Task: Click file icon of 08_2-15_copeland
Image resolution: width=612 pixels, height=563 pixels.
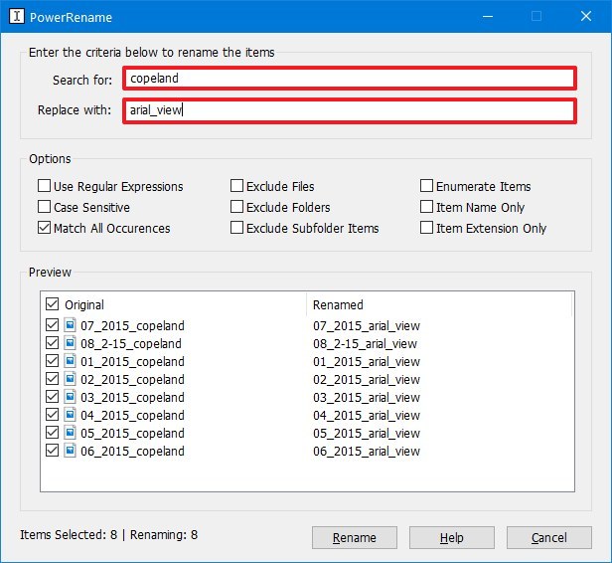Action: tap(70, 343)
